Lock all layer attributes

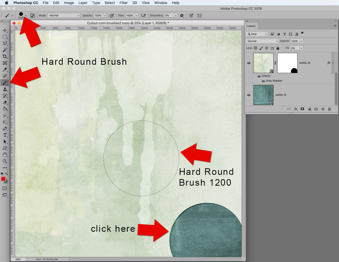pyautogui.click(x=278, y=48)
